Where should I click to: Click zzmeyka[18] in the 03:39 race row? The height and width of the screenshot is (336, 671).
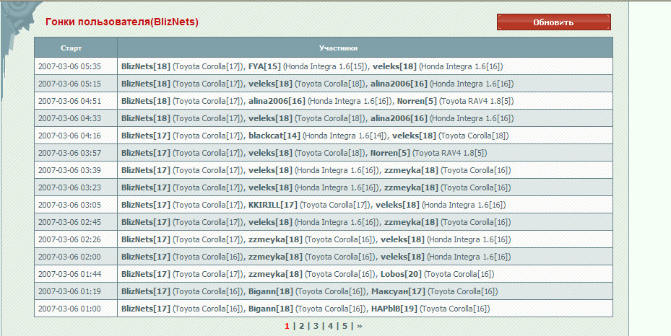(x=411, y=170)
